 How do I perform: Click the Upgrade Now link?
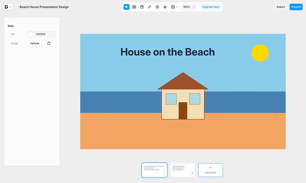click(211, 7)
